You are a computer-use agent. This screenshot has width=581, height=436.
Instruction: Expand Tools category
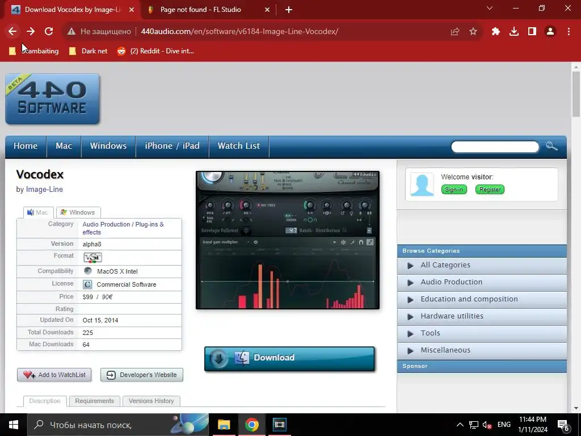[x=482, y=333]
